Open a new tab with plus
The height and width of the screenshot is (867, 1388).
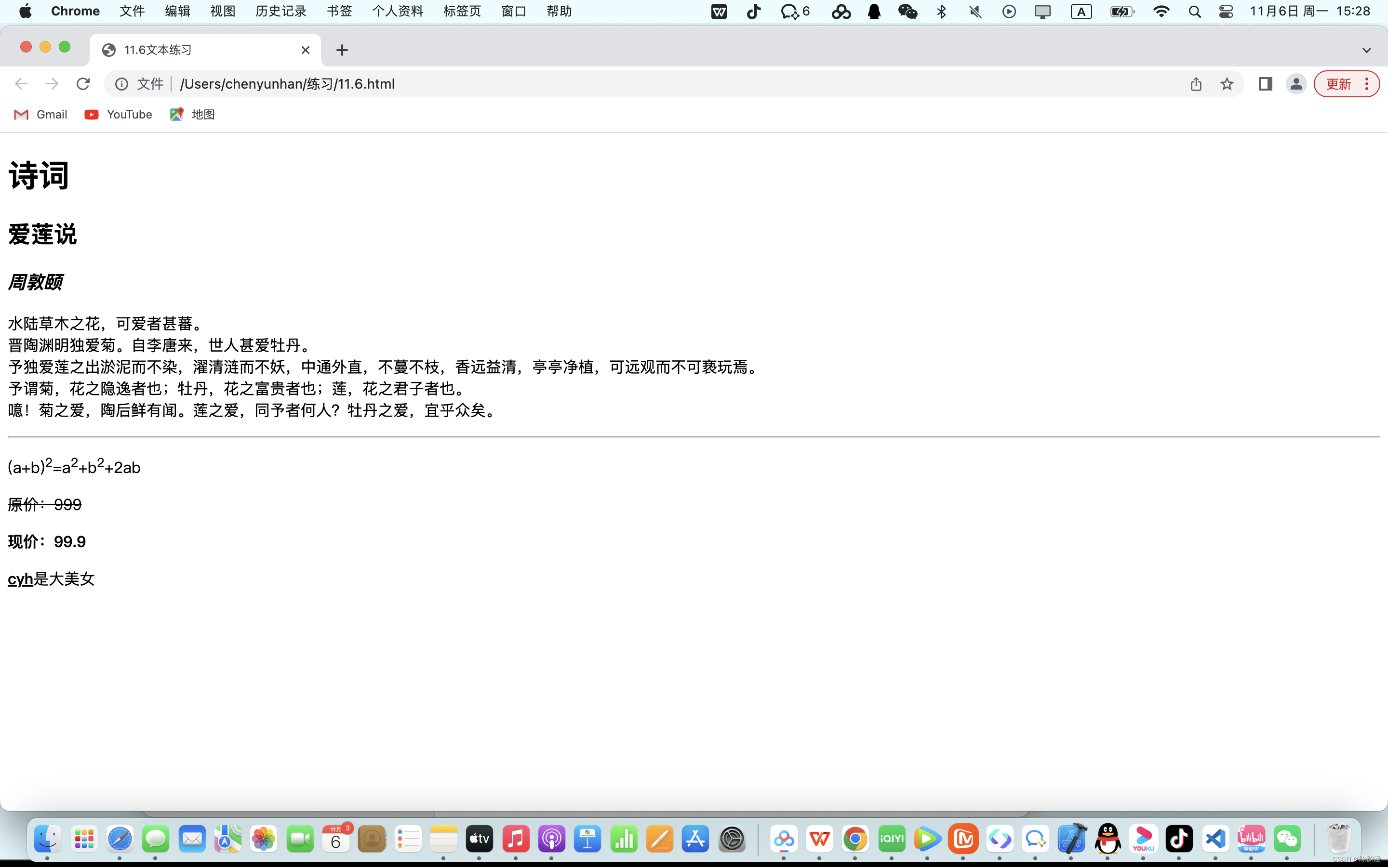pos(342,51)
